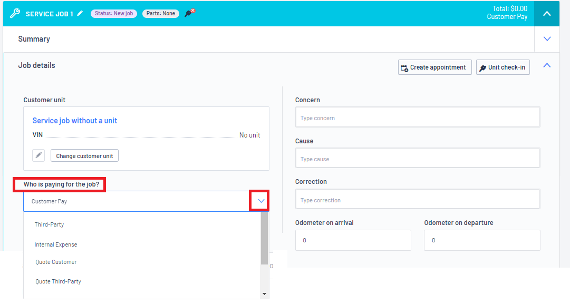
Task: Select Quote Third-Party option
Action: [x=58, y=281]
